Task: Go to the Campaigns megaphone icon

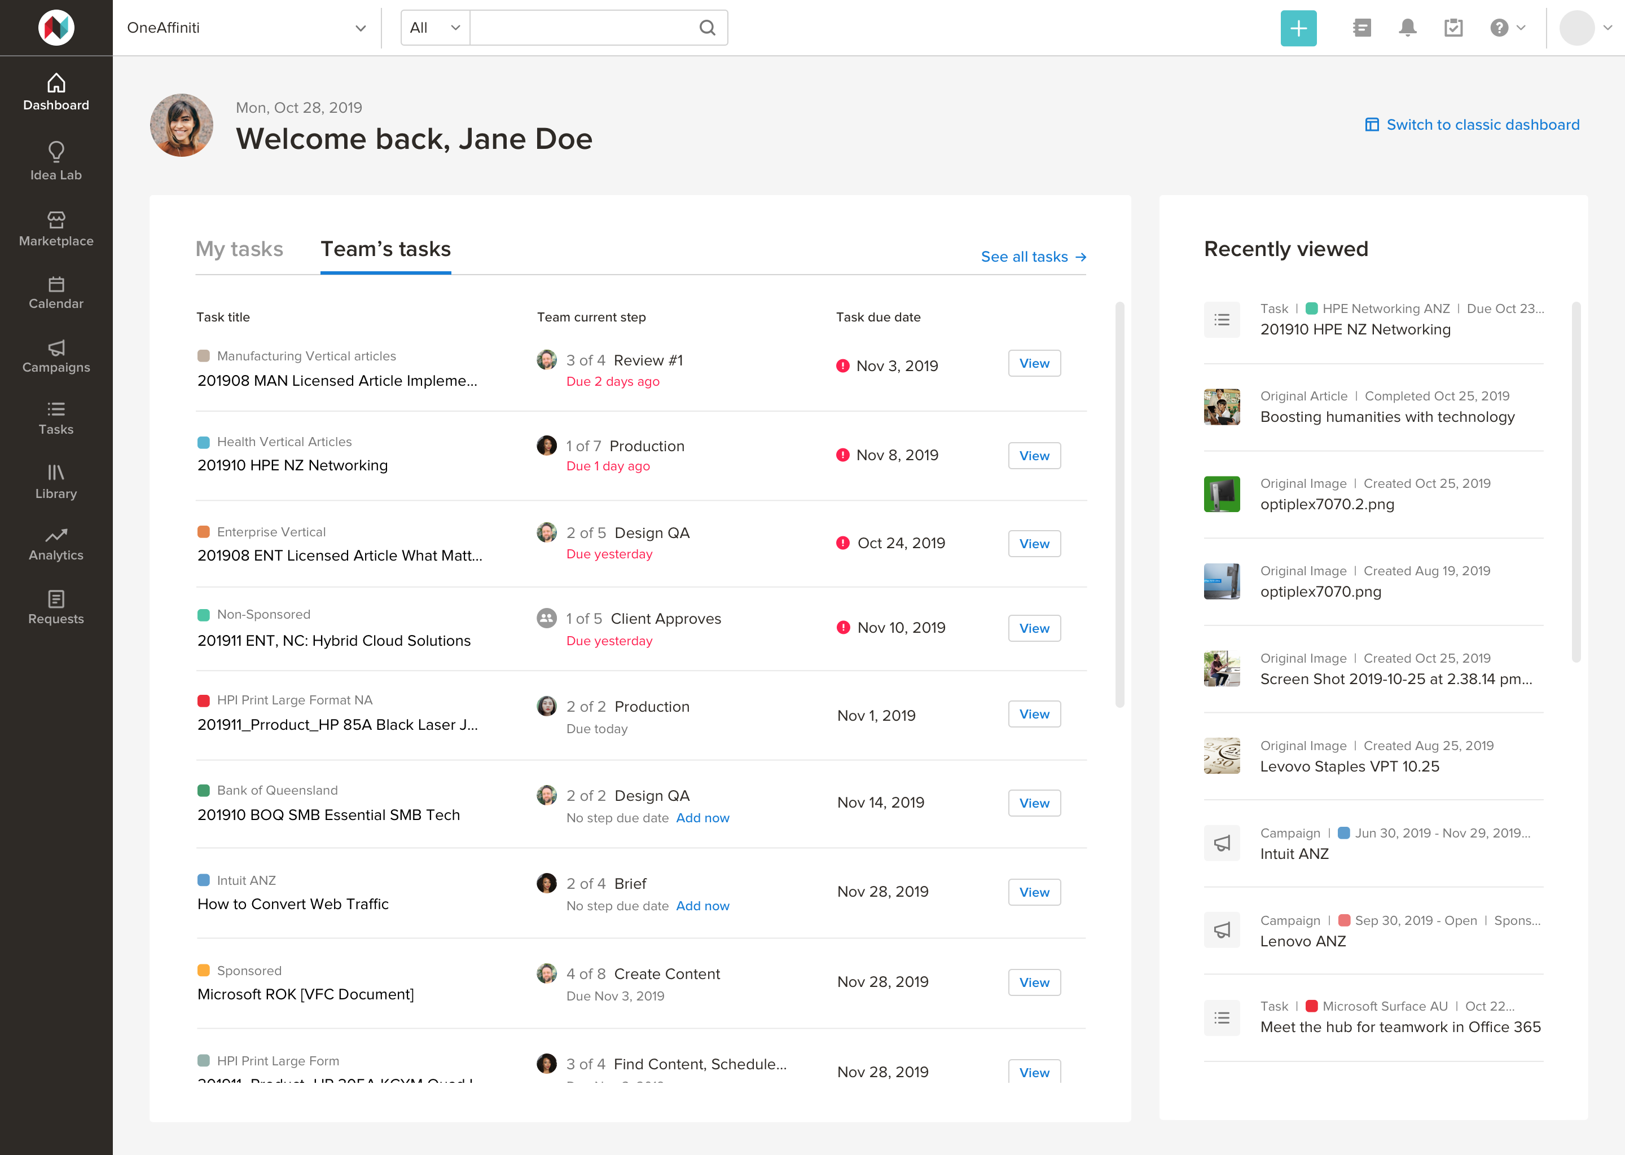Action: click(x=55, y=348)
